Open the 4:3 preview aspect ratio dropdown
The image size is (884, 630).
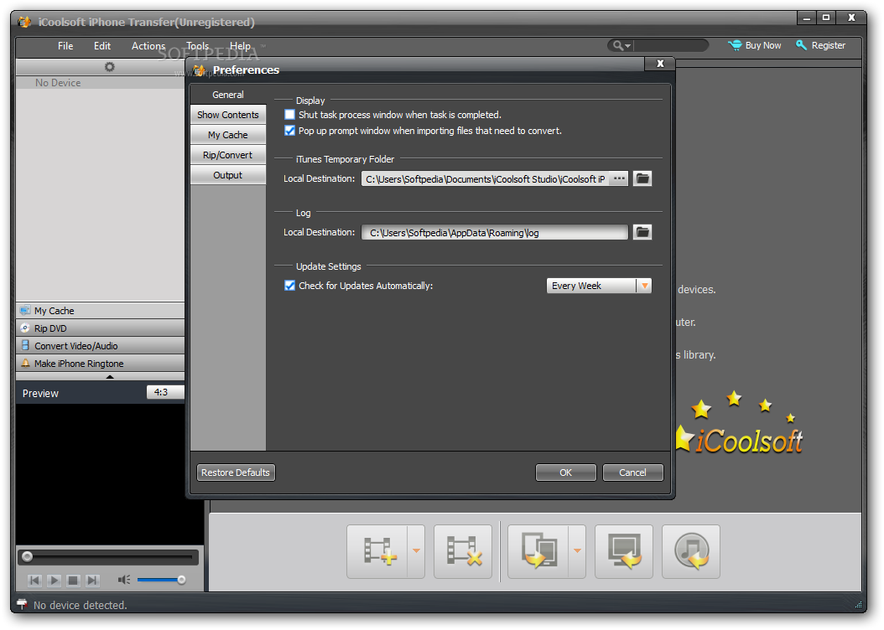(x=165, y=392)
